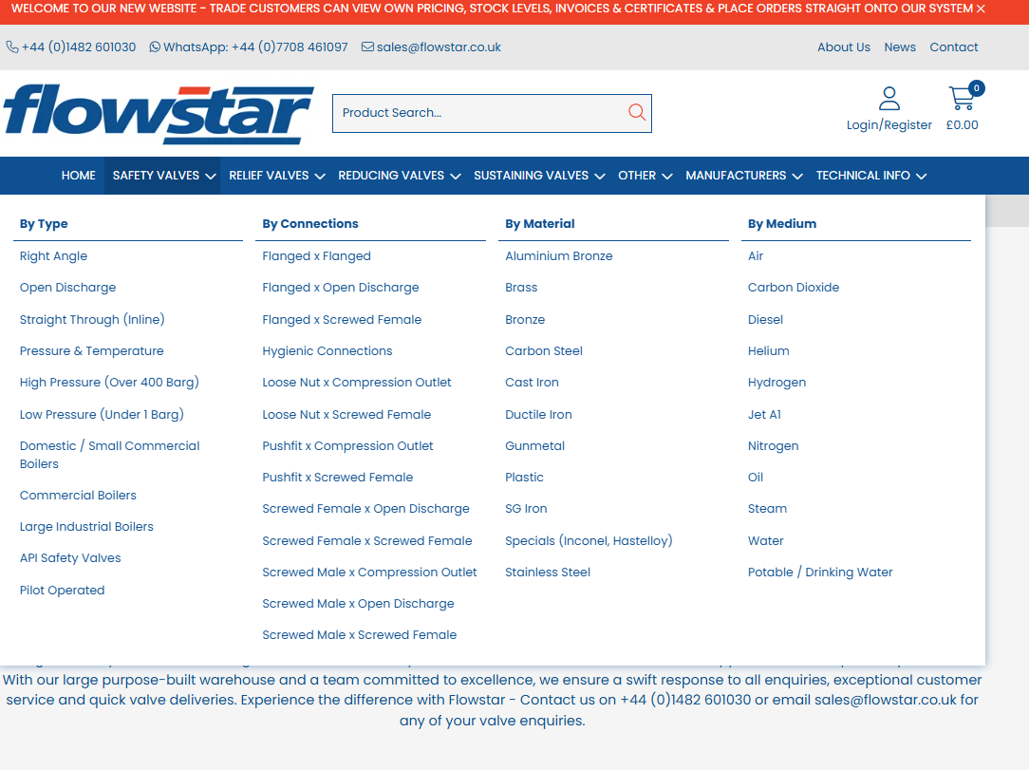1029x770 pixels.
Task: Click the £0.00 cart total
Action: pos(962,124)
